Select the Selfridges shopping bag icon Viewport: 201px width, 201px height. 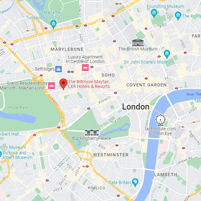pos(58,69)
